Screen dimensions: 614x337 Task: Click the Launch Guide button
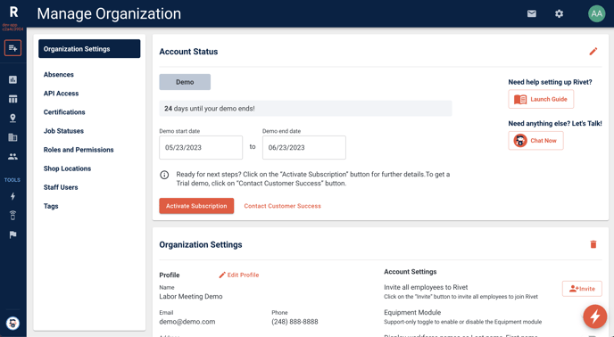pos(541,99)
